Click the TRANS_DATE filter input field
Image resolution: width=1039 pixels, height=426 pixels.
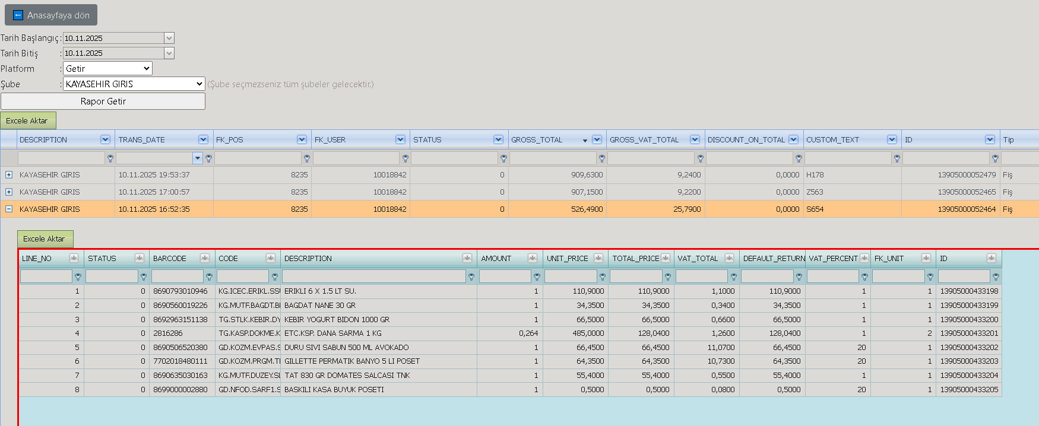(154, 158)
